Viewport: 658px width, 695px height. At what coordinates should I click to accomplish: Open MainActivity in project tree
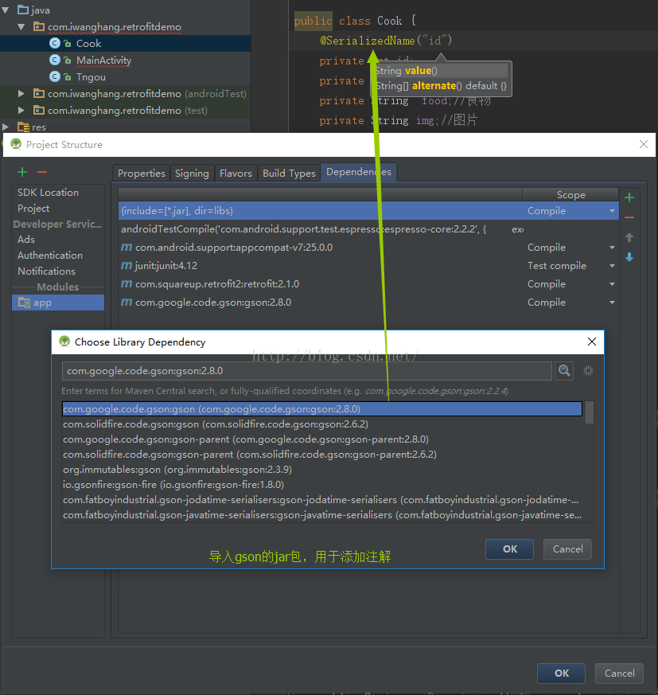[103, 60]
